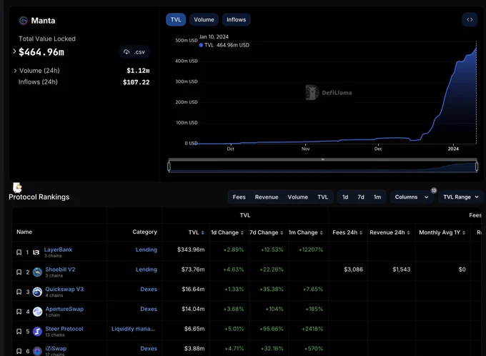The height and width of the screenshot is (356, 486).
Task: Click the right handle of chart range slider
Action: (477, 167)
